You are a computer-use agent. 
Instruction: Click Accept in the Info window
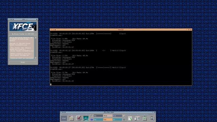tap(23, 62)
